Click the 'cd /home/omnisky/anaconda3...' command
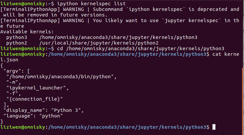This screenshot has width=244, height=135. [x=140, y=49]
